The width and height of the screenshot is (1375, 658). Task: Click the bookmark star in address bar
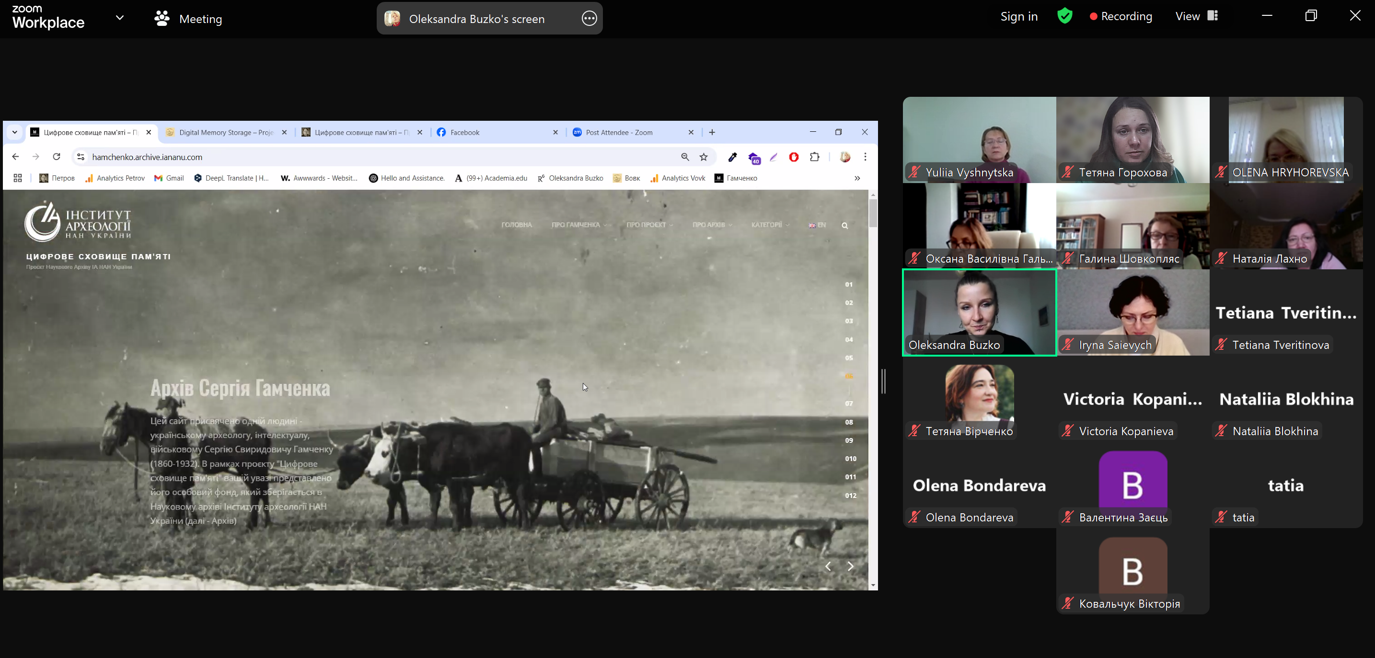(x=704, y=157)
